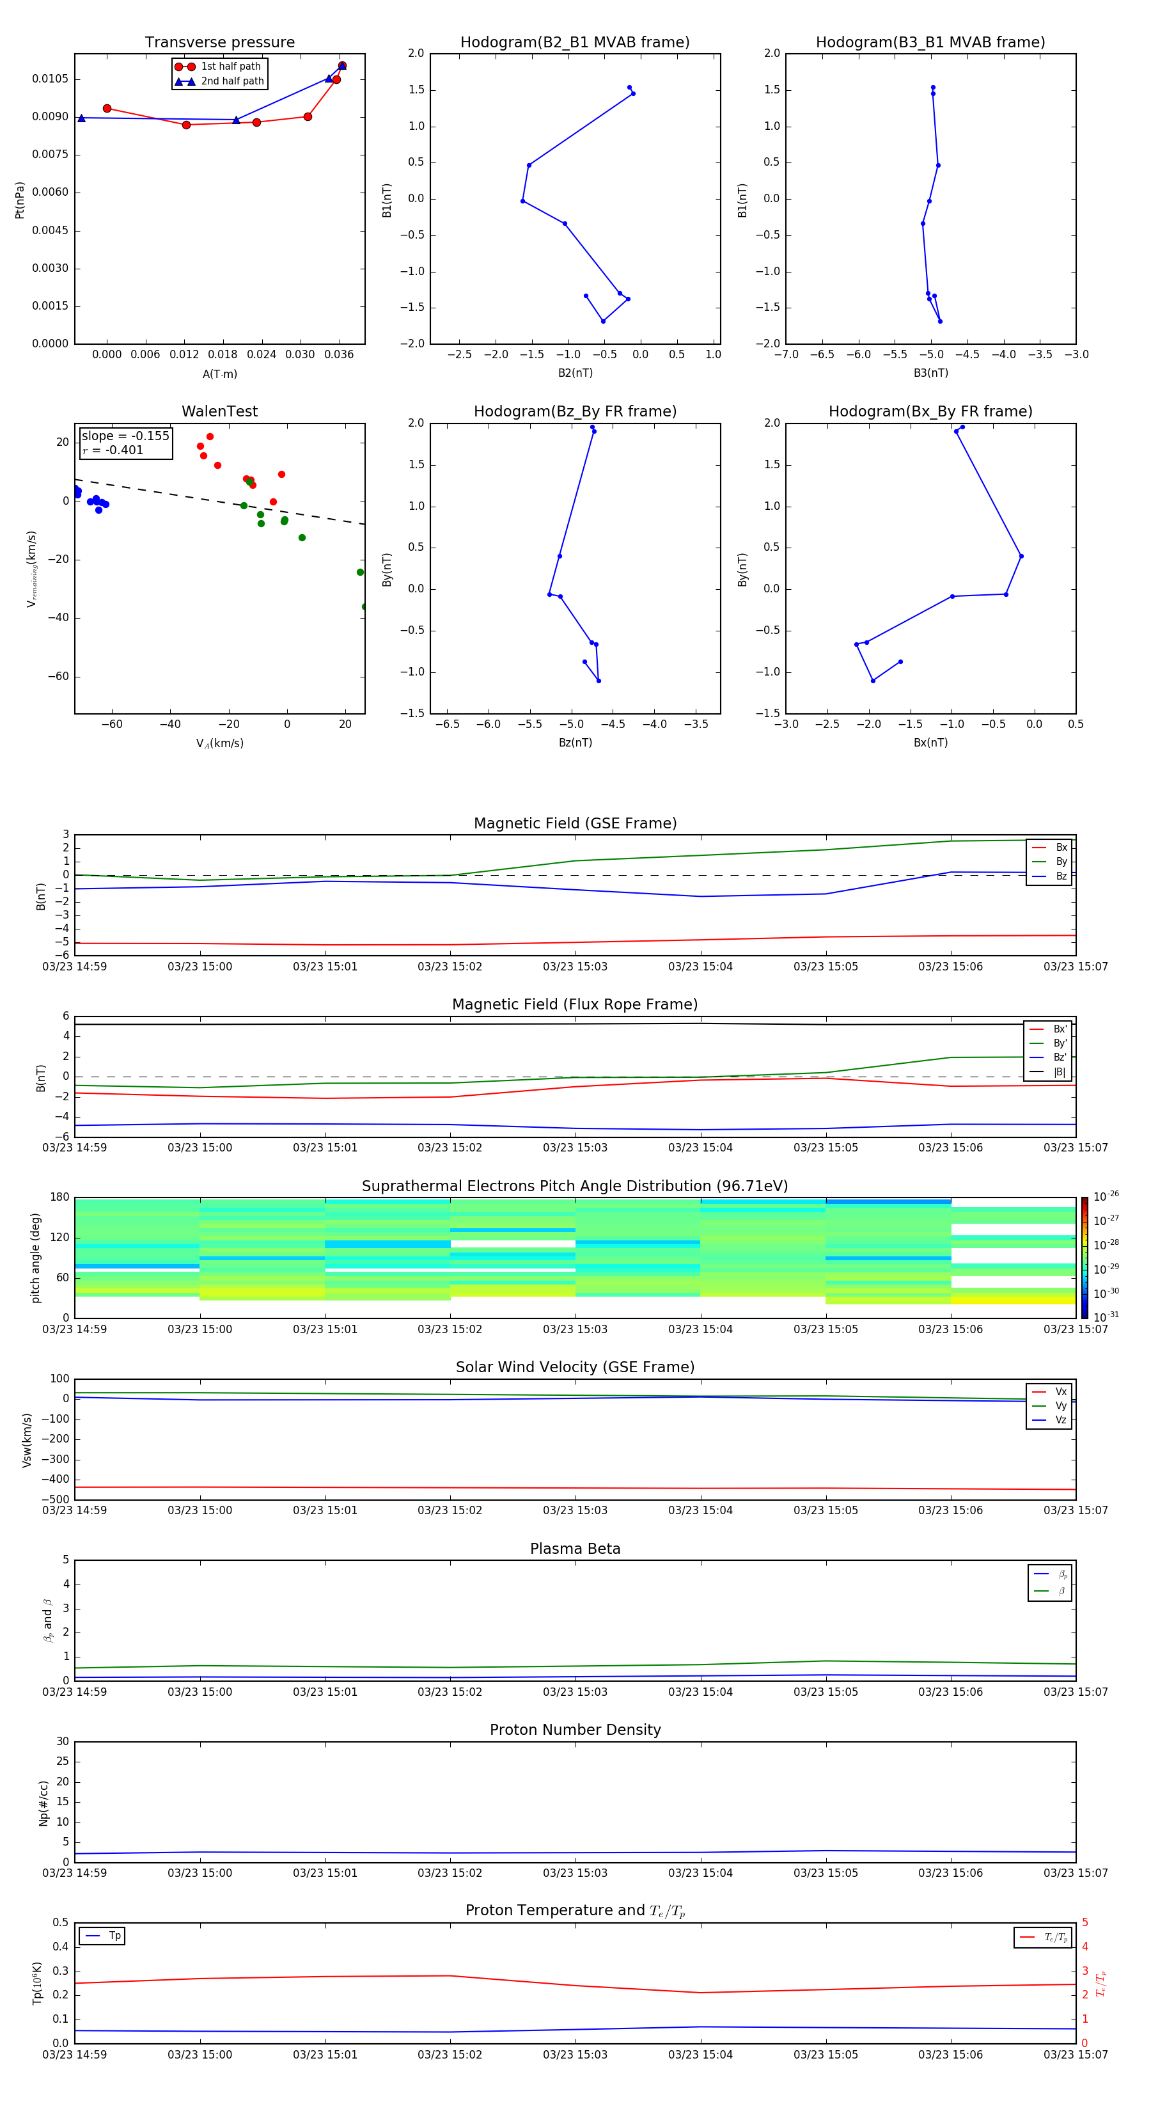The width and height of the screenshot is (1151, 2111).
Task: Click '03/23 15:07' tick under temperature plot
Action: (1075, 2055)
